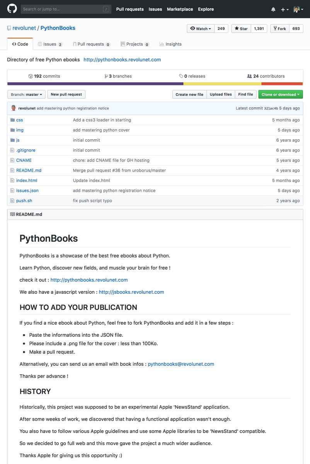Click commit message 'Add a css3 loader in starting'
The image size is (310, 464).
point(102,120)
